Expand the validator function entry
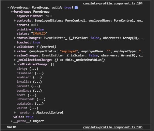Image resolution: width=154 pixels, height=131 pixels. click(15, 47)
